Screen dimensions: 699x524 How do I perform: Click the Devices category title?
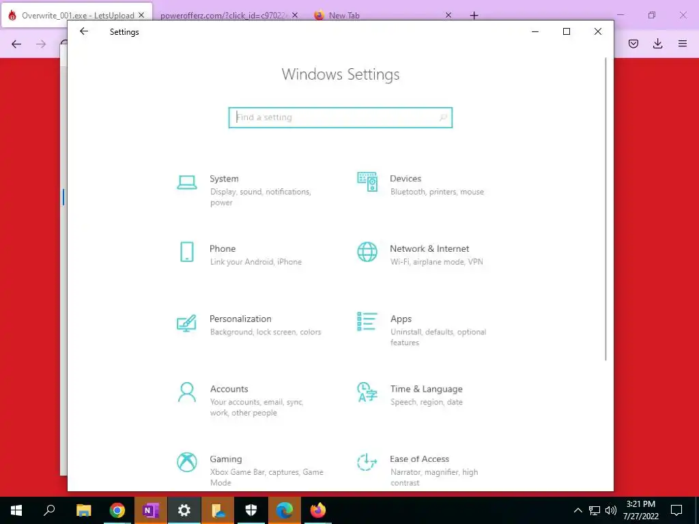(405, 179)
